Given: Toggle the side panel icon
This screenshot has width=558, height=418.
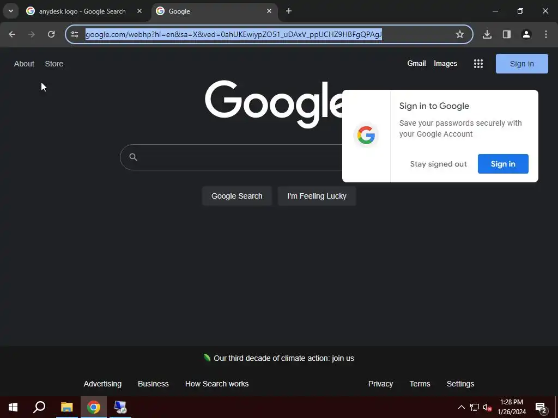Looking at the screenshot, I should point(507,34).
